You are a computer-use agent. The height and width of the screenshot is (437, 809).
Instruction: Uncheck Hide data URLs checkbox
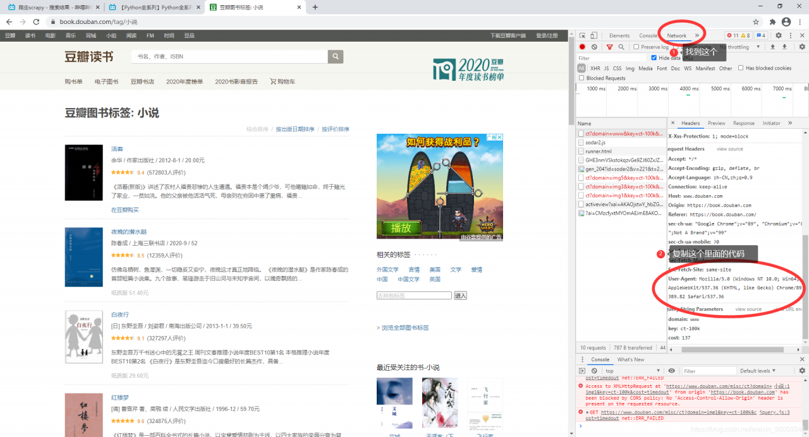click(654, 57)
